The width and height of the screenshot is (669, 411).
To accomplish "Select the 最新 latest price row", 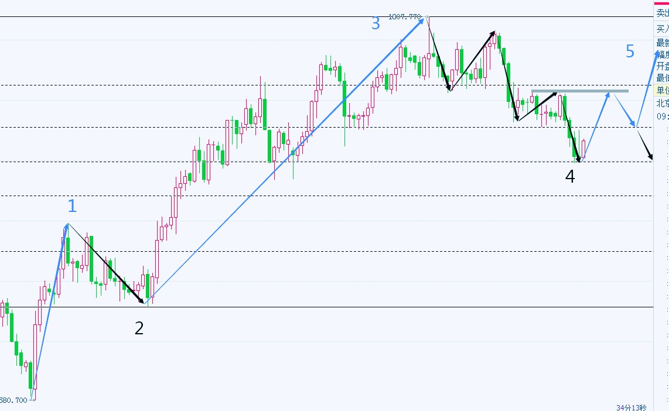I will click(662, 43).
